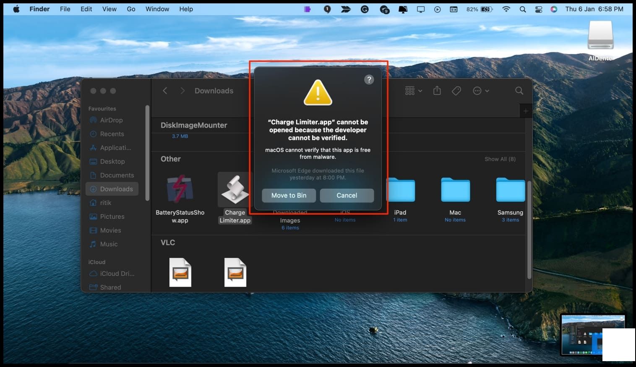This screenshot has width=636, height=367.
Task: Add a new Finder tab with plus button
Action: (525, 111)
